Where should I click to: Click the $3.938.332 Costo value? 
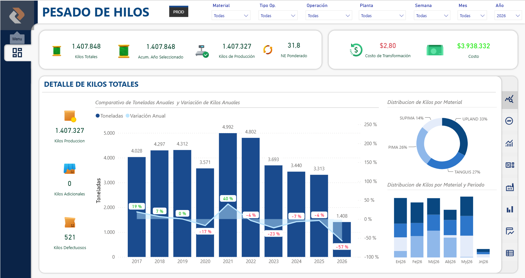coord(473,46)
